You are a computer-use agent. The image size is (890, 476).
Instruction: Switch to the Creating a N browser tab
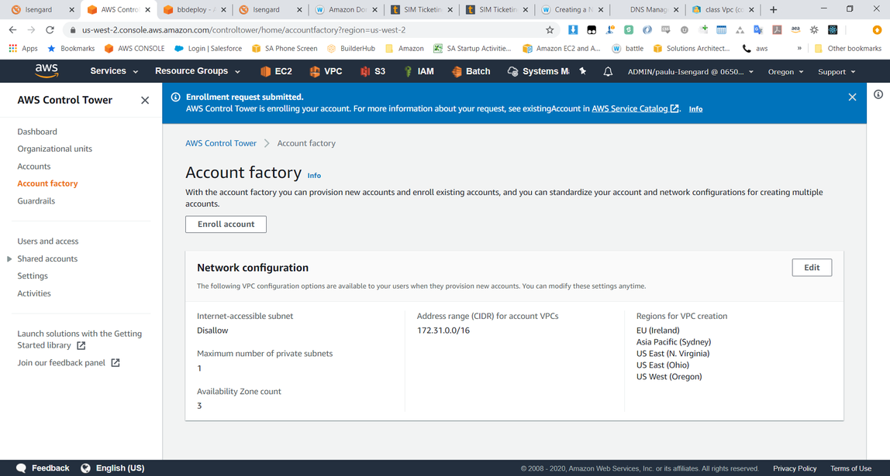click(572, 9)
